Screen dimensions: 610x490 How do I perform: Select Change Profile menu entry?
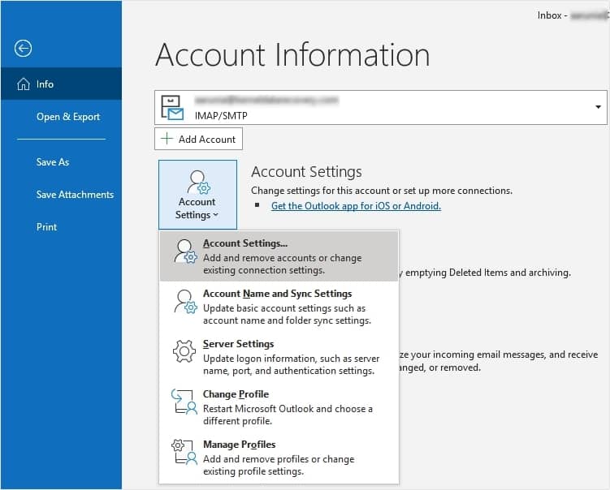click(279, 406)
